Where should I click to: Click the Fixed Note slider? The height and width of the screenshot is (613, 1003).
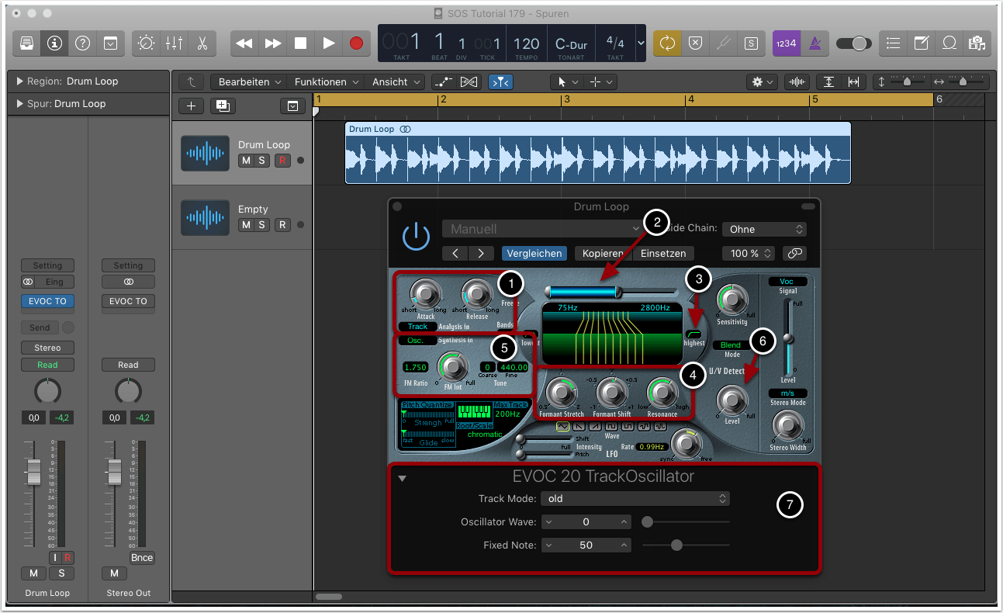(676, 545)
